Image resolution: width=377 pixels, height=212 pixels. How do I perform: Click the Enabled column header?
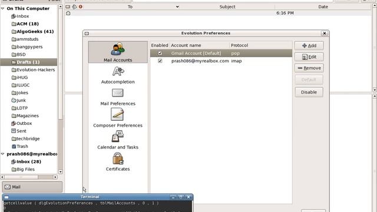[160, 45]
